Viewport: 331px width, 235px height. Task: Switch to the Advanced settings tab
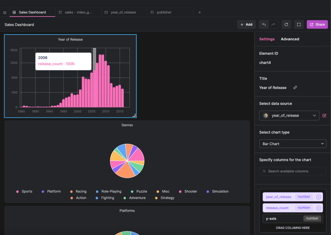(x=290, y=39)
